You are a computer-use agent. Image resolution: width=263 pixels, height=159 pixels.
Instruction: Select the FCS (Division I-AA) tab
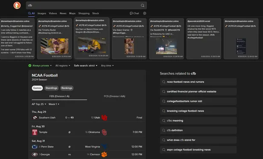(x=114, y=97)
